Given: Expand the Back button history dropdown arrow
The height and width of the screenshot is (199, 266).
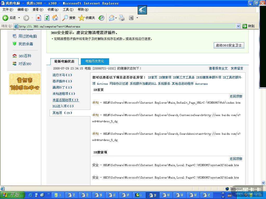Looking at the screenshot, I should point(19,18).
